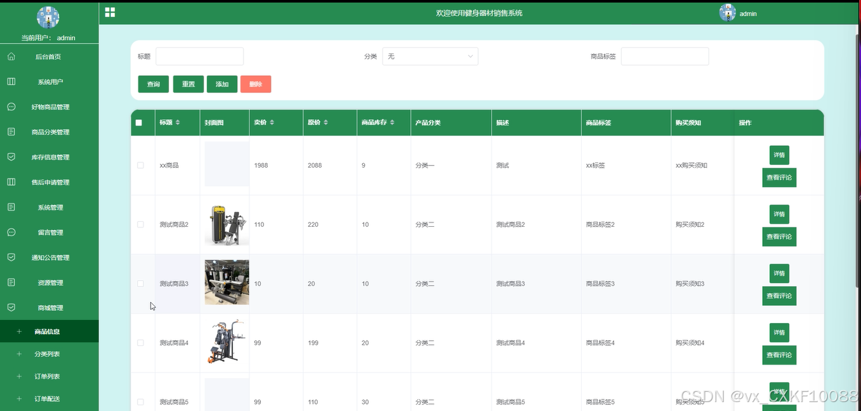Click the red 删除 button
The height and width of the screenshot is (411, 861).
[256, 84]
